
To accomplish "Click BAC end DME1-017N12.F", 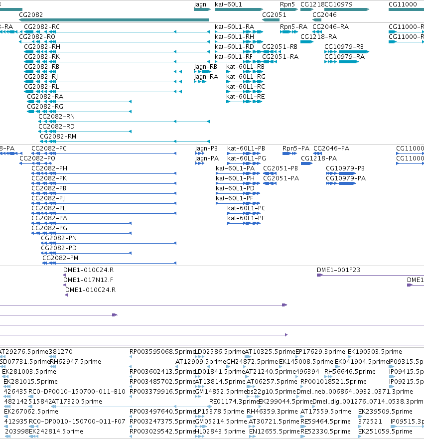I will (x=88, y=280).
